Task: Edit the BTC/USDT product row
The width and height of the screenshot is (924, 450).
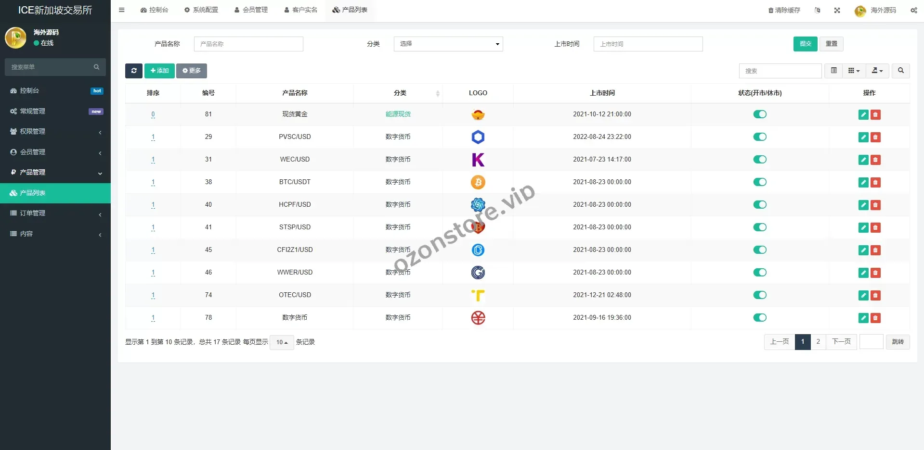Action: point(863,182)
